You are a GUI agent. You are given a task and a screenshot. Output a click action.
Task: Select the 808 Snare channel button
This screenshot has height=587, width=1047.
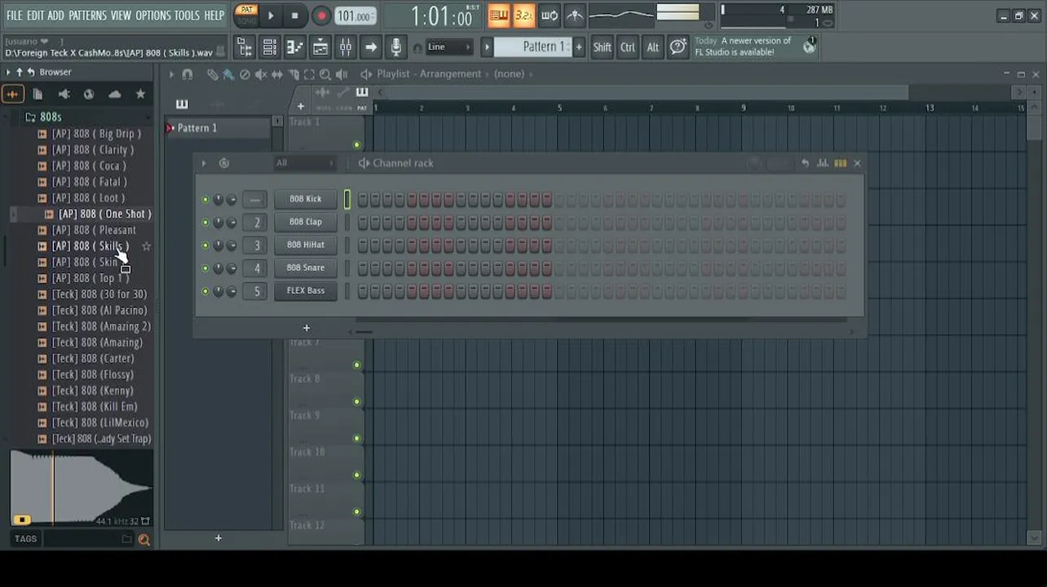[306, 267]
